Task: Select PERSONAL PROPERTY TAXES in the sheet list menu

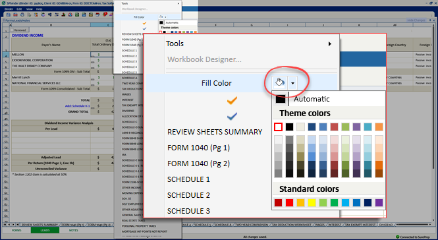Action: click(139, 226)
